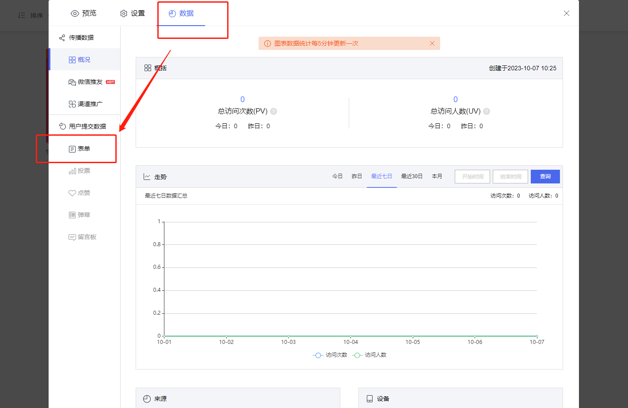The height and width of the screenshot is (408, 628).
Task: Dismiss the orange notification banner
Action: 432,43
